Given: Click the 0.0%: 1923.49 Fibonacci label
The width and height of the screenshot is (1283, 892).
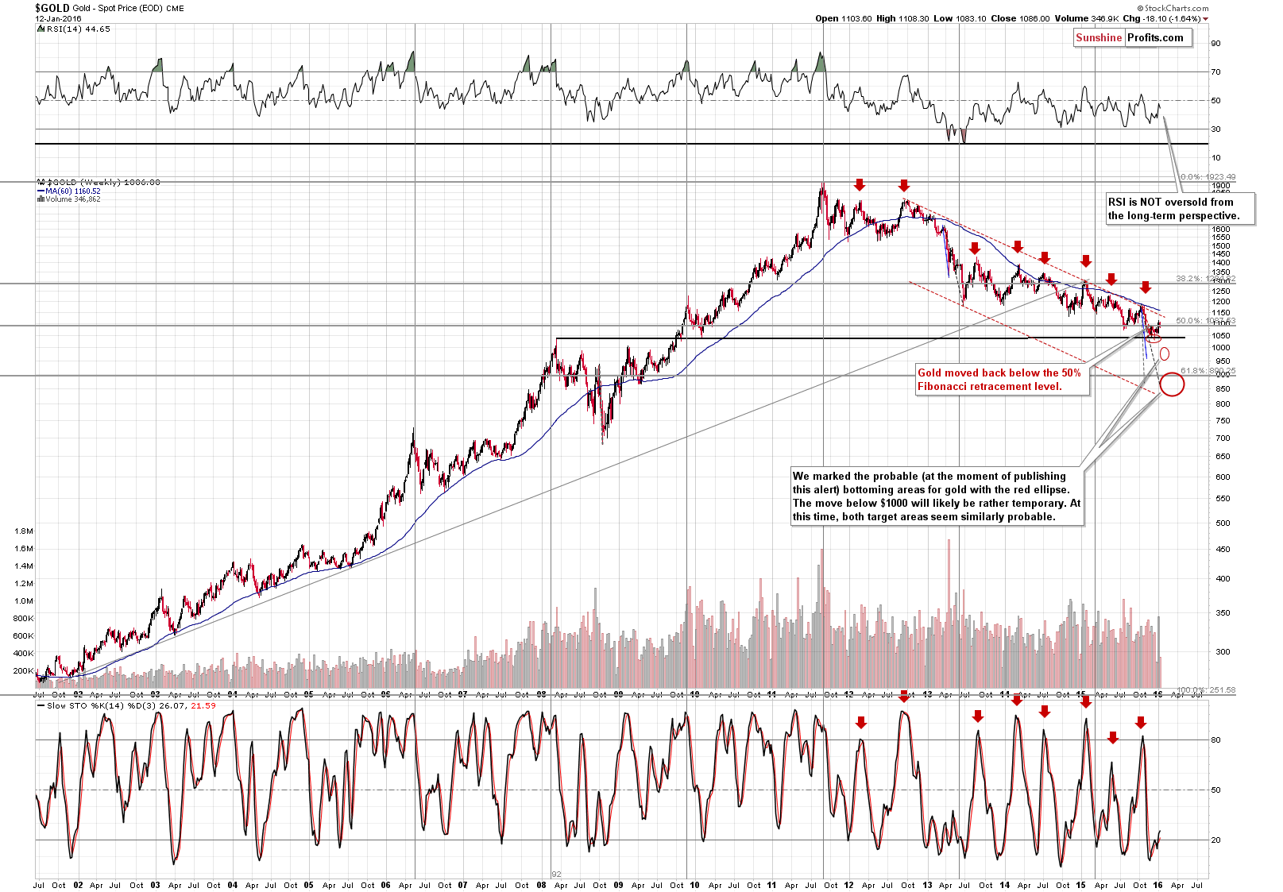Looking at the screenshot, I should pos(1208,176).
